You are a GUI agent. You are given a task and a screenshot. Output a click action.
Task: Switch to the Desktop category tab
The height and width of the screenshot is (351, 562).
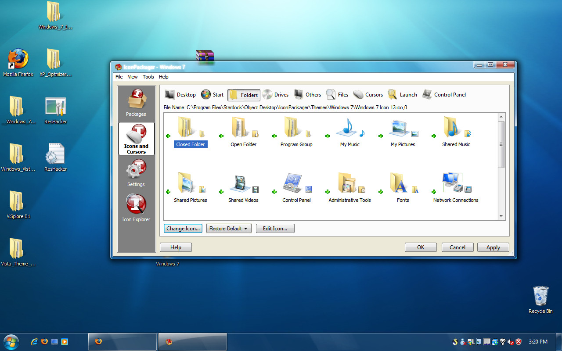click(180, 95)
